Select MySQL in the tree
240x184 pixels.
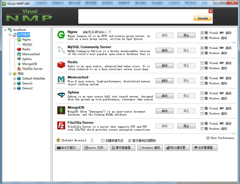(x=27, y=45)
